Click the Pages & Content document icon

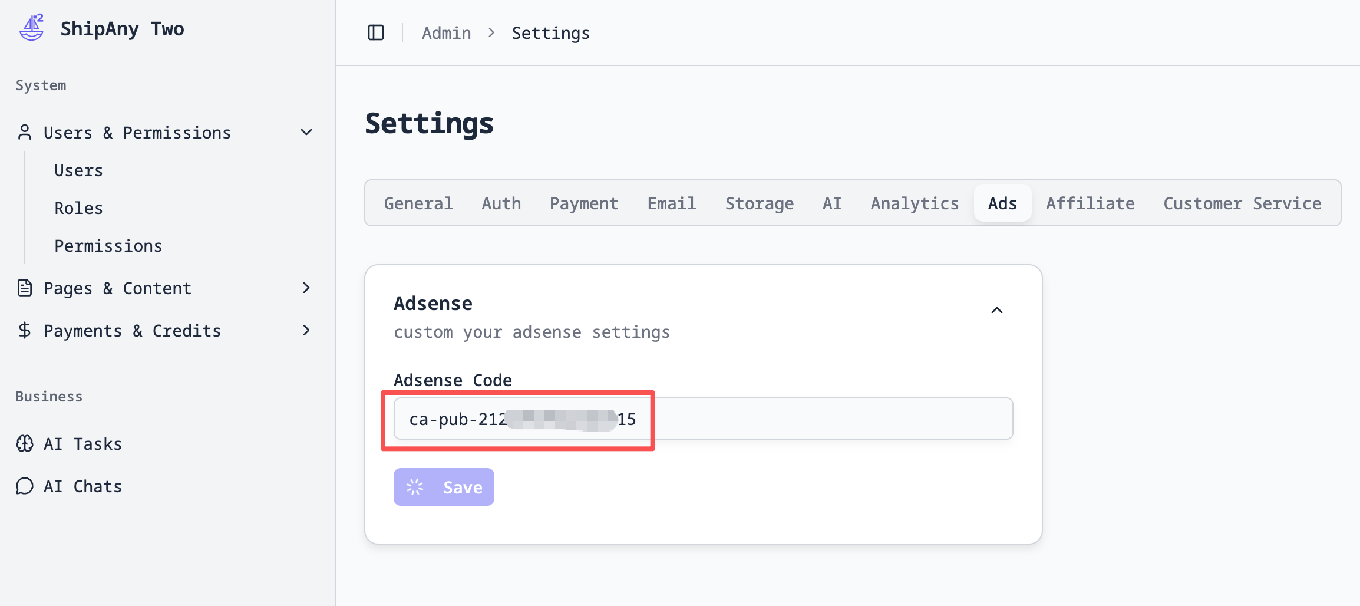coord(25,288)
